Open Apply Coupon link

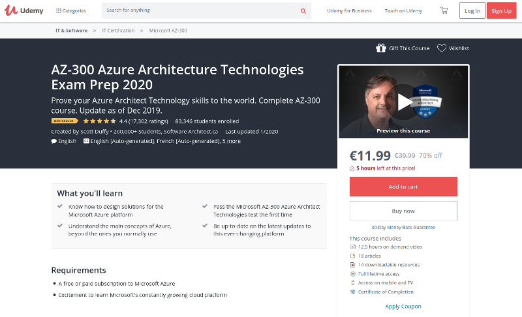[x=403, y=307]
